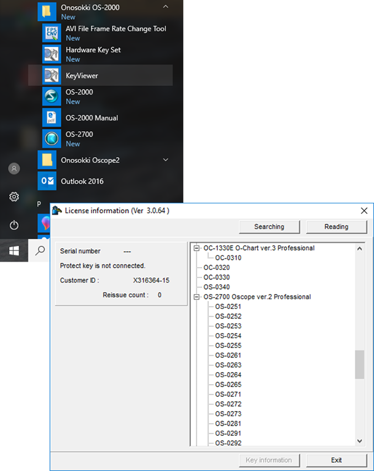Launch KeyViewer from the Start menu

coord(101,75)
